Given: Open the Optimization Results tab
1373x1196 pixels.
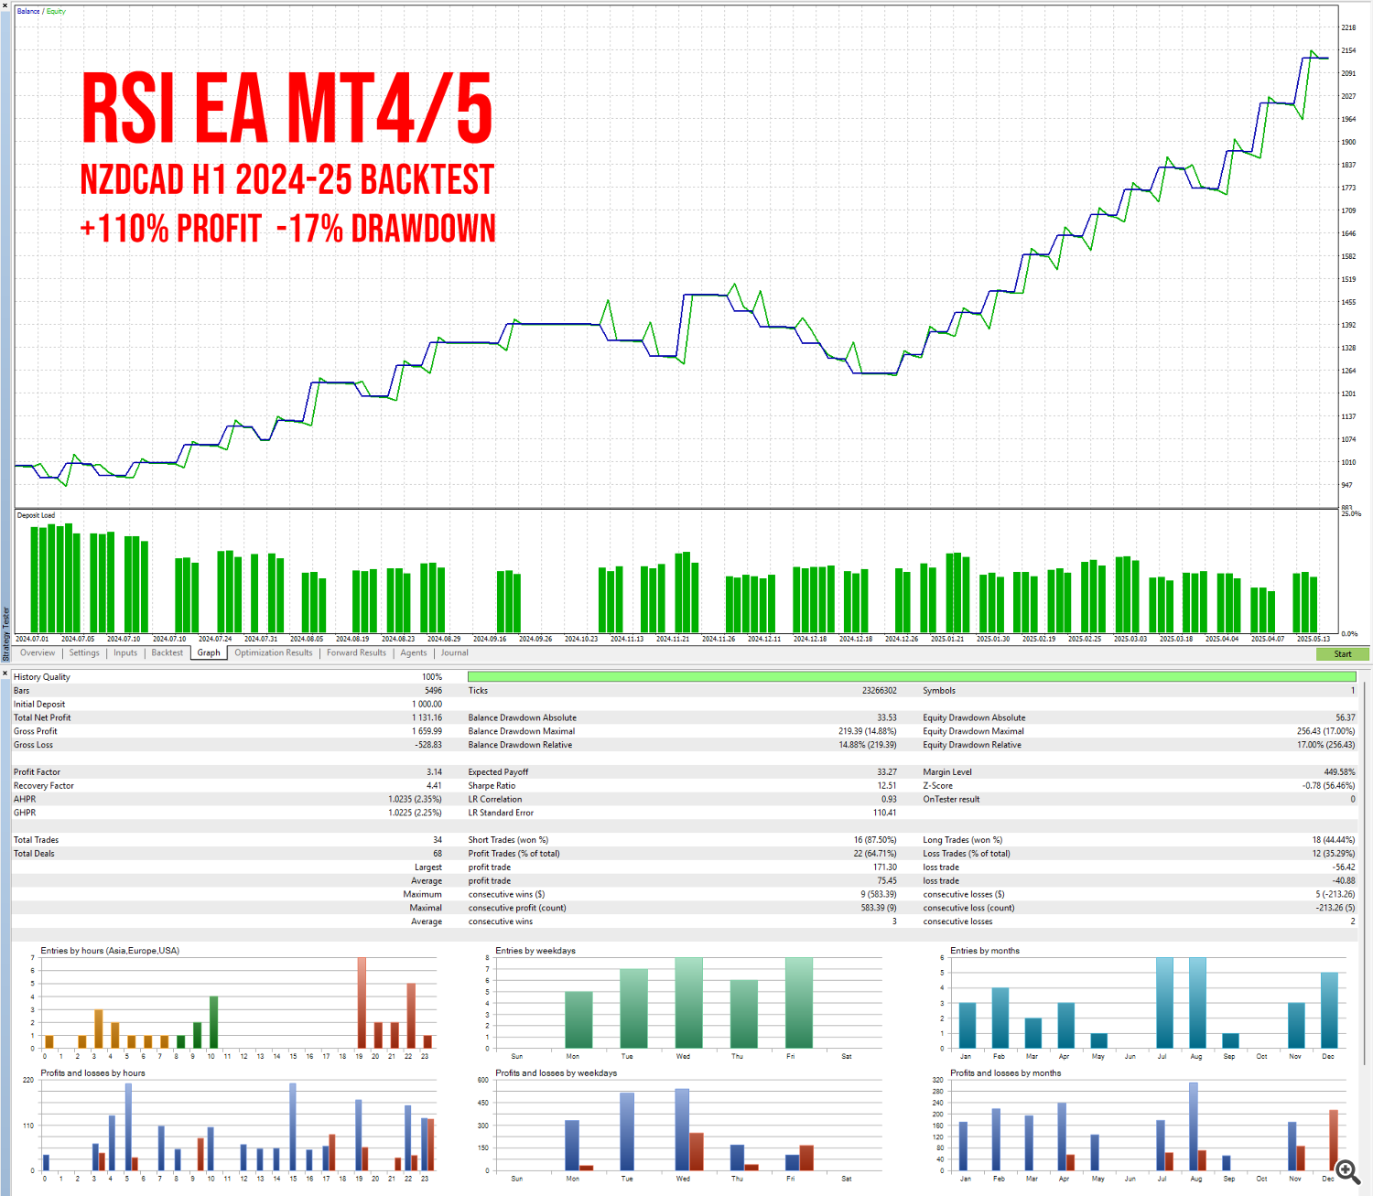Looking at the screenshot, I should (x=273, y=652).
